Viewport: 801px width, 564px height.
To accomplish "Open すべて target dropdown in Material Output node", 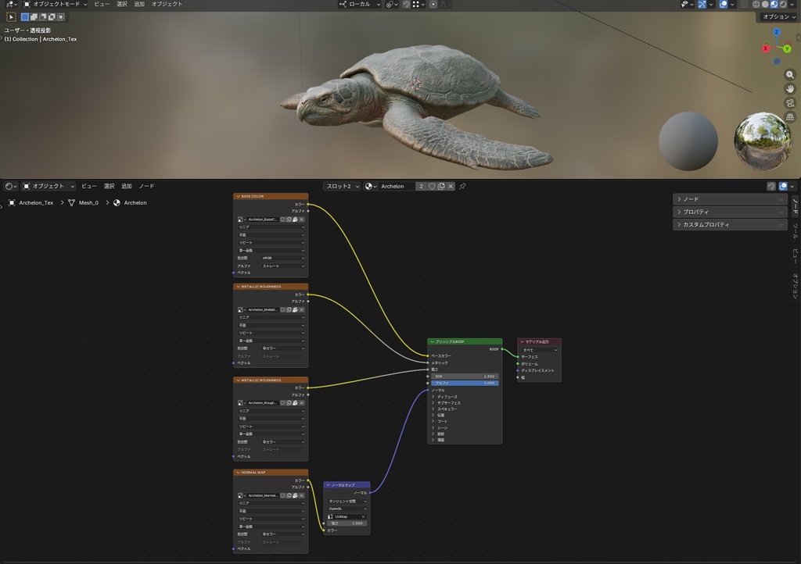I will pyautogui.click(x=540, y=350).
